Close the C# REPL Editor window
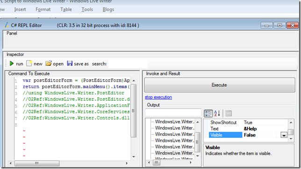Viewport: 301px width, 169px height. [x=293, y=25]
